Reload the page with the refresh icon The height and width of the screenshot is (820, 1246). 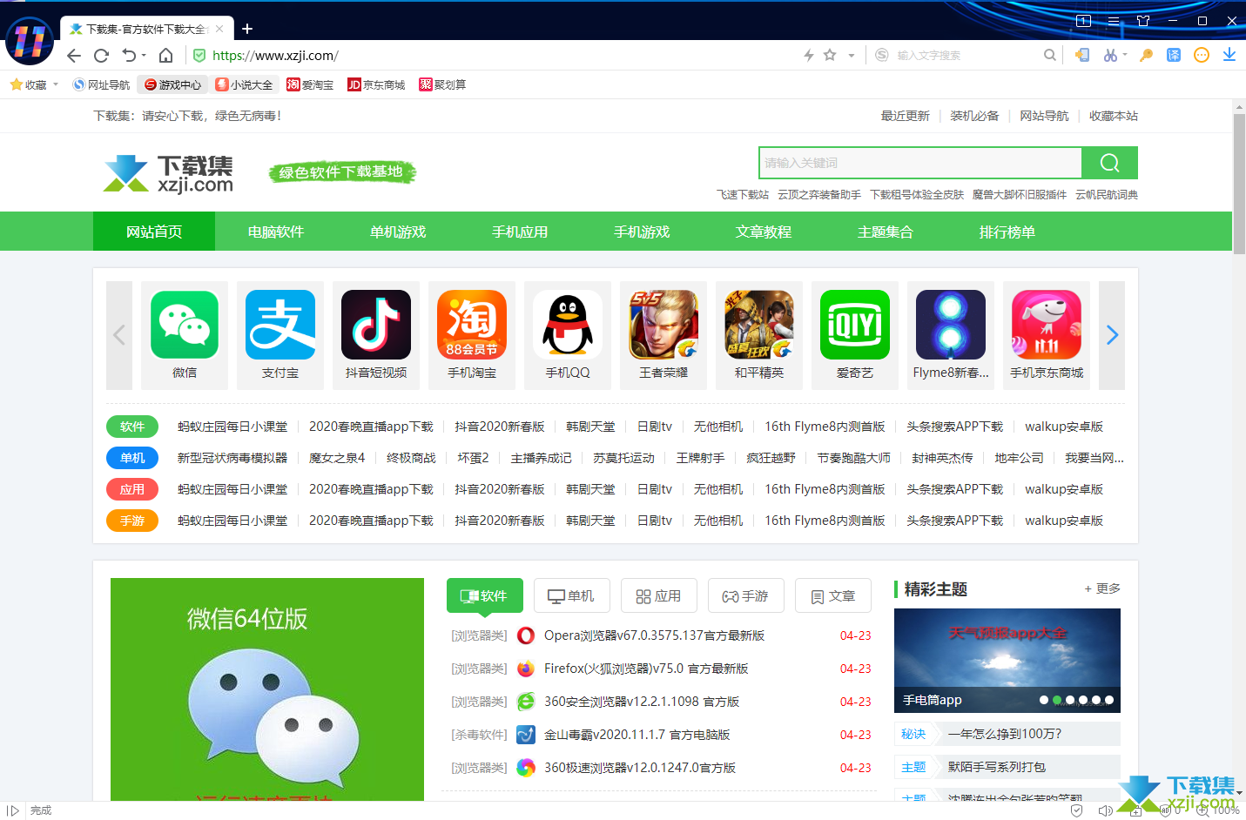pos(101,56)
